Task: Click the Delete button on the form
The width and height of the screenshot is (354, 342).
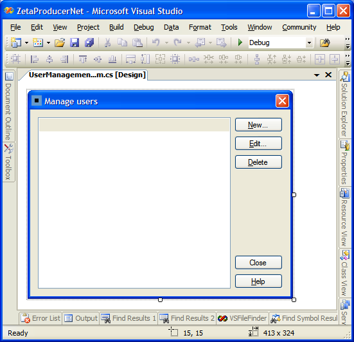Action: (x=258, y=162)
